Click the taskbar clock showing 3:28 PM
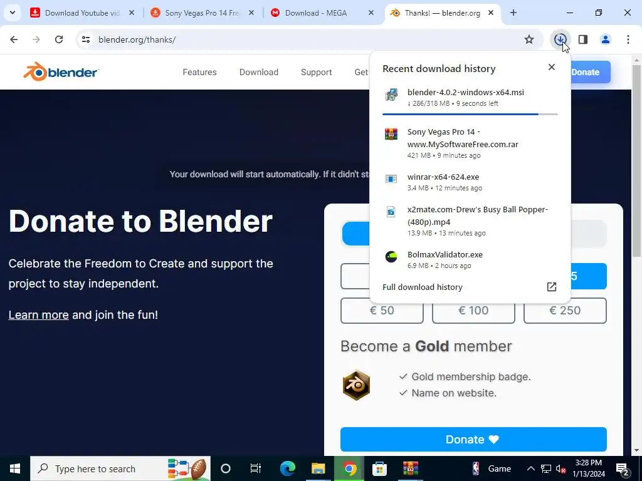This screenshot has width=642, height=481. 588,468
